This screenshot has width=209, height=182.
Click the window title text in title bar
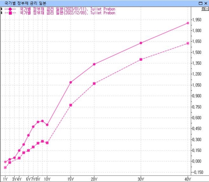point(25,3)
